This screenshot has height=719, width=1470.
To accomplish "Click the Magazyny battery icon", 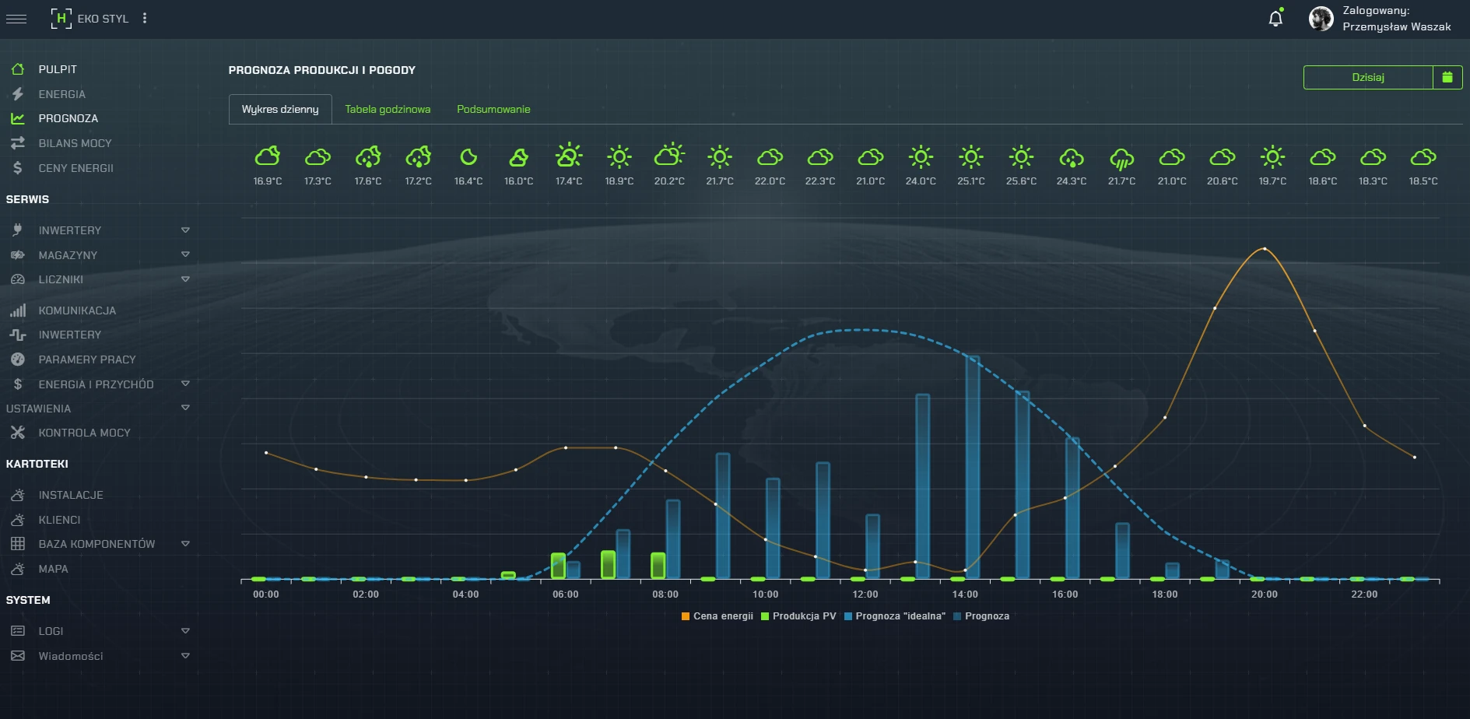I will [18, 255].
